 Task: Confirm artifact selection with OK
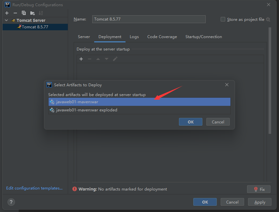[190, 122]
